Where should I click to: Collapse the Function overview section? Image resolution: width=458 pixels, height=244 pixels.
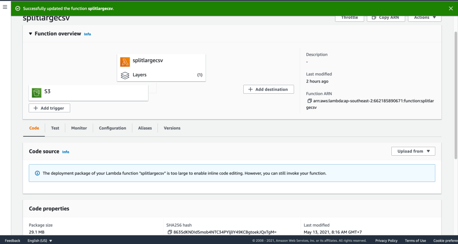(30, 34)
